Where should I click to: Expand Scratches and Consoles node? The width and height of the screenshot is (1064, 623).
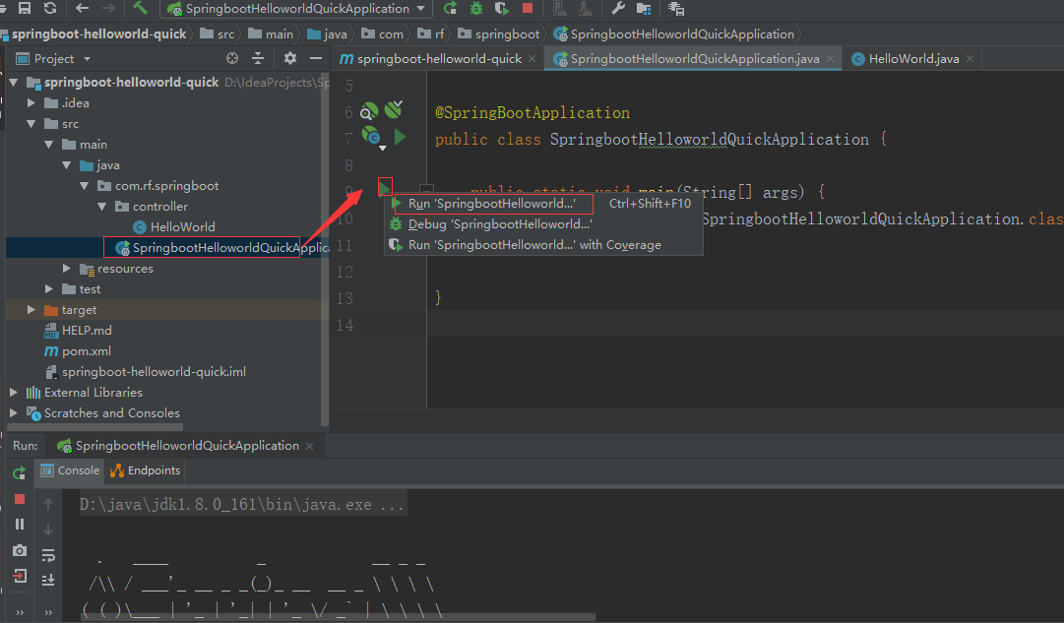pyautogui.click(x=14, y=412)
